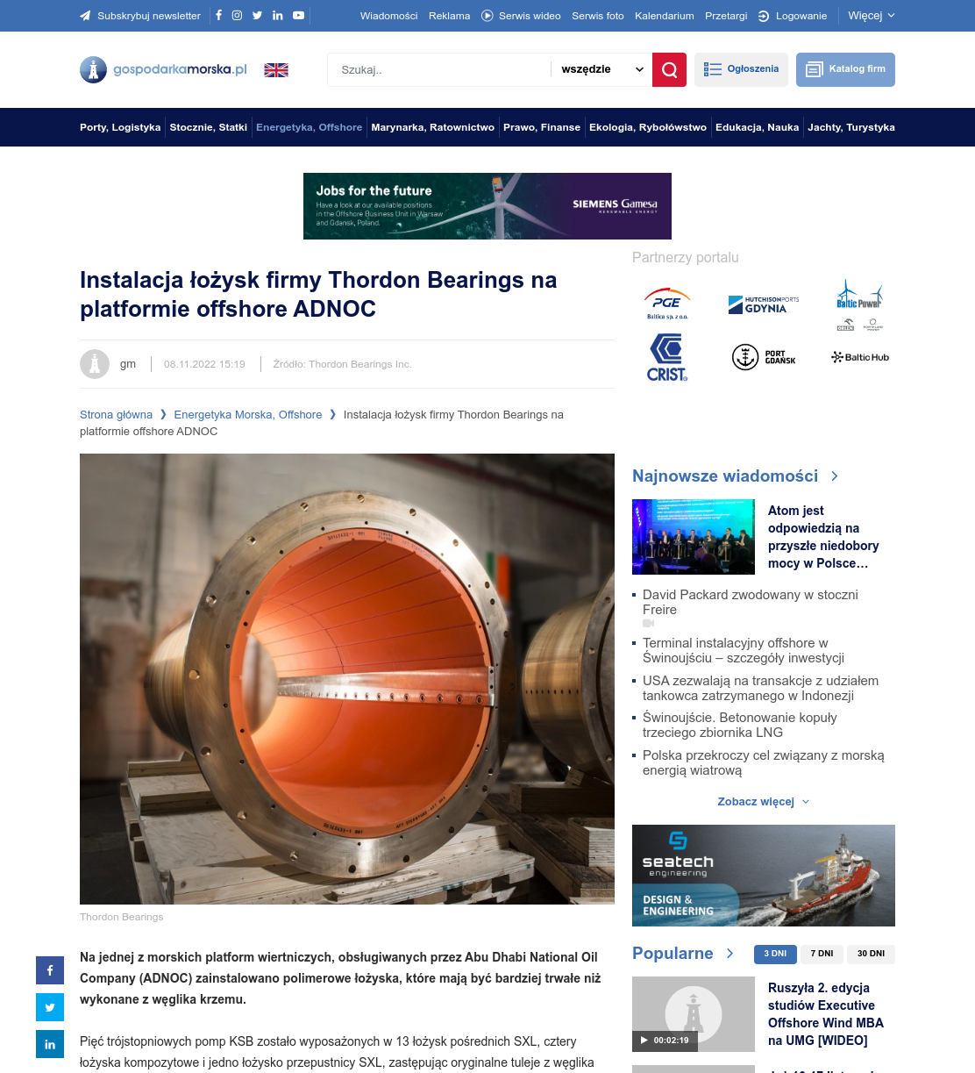Open Polska przekroczy cel article
Viewport: 975px width, 1073px height.
(764, 762)
